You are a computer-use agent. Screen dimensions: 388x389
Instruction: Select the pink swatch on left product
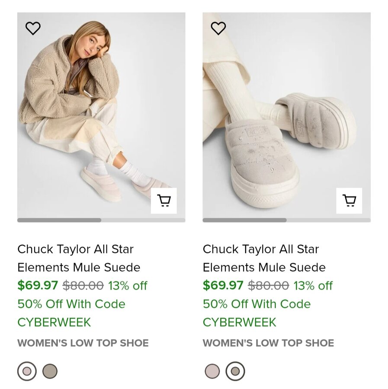pyautogui.click(x=27, y=371)
